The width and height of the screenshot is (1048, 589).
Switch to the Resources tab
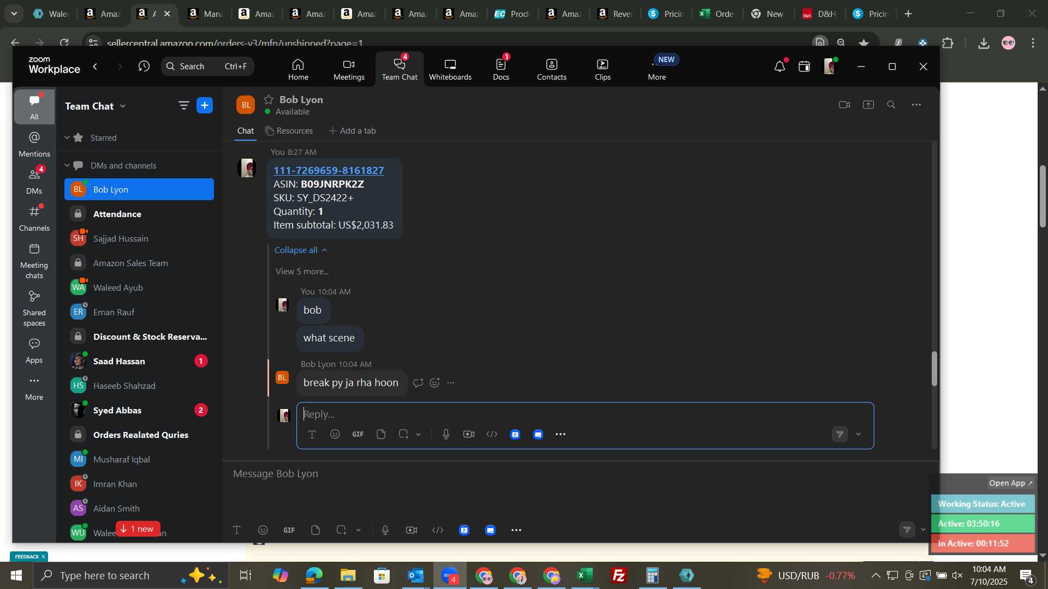pyautogui.click(x=289, y=131)
